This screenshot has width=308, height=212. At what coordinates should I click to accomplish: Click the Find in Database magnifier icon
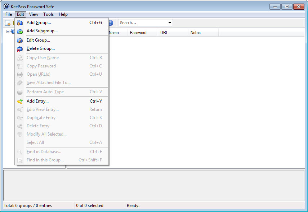(20, 152)
